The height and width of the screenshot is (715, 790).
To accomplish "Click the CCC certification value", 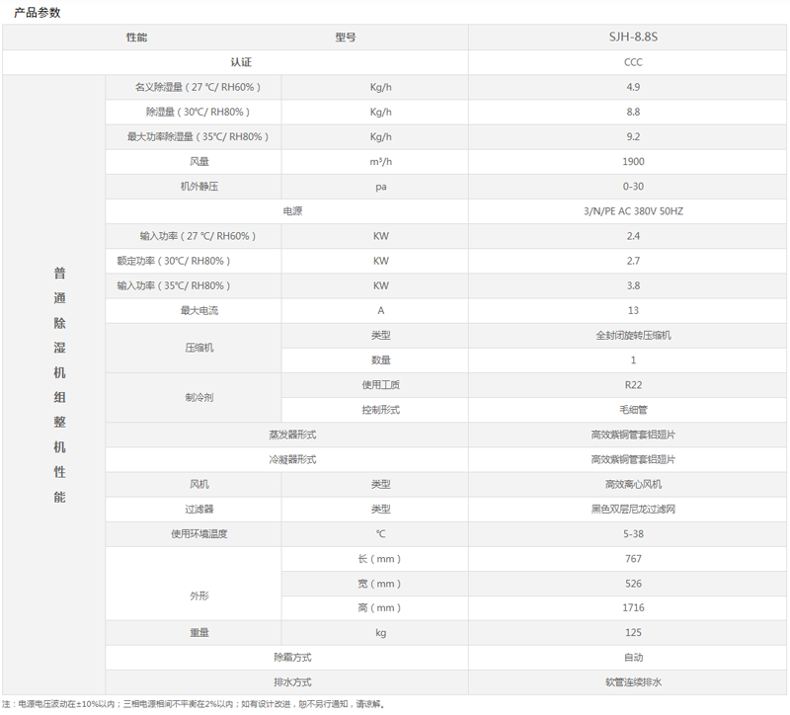I will tap(632, 62).
